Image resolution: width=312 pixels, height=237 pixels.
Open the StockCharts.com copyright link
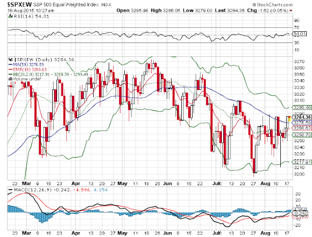coord(273,4)
